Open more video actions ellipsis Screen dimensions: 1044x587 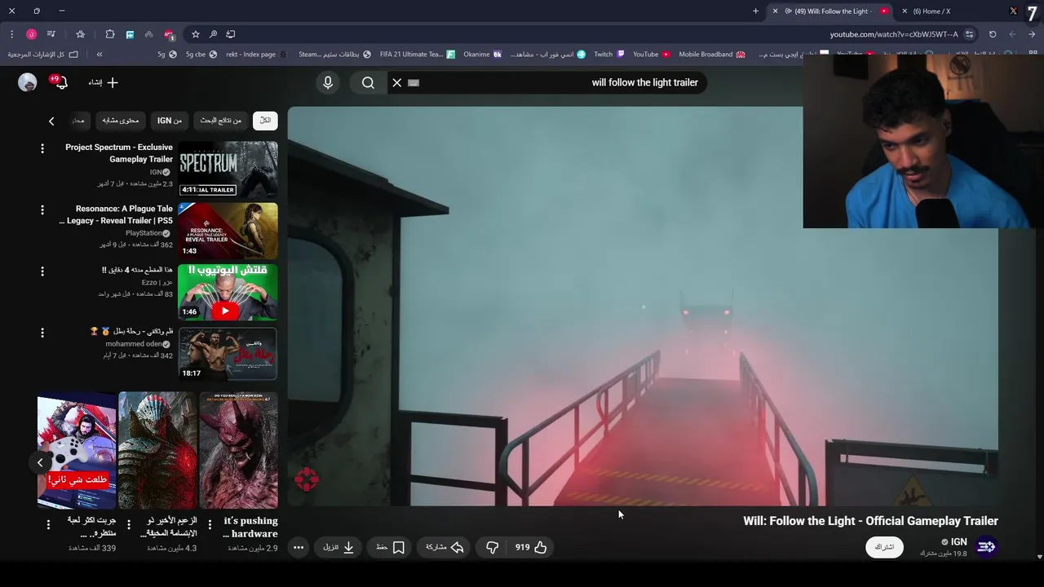tap(299, 547)
